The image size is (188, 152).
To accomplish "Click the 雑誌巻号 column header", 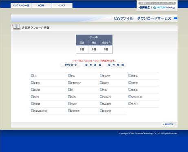I will click(106, 42).
